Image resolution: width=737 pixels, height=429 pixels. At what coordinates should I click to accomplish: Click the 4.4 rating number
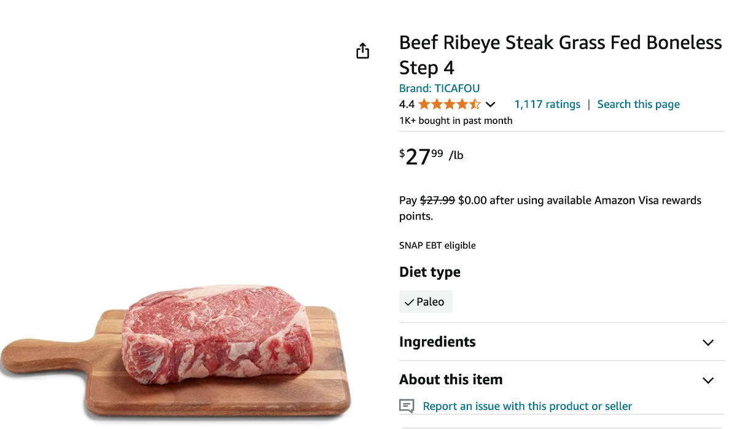click(x=407, y=104)
